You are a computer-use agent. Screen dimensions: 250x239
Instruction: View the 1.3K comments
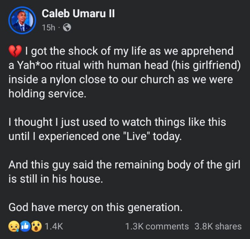click(x=157, y=226)
